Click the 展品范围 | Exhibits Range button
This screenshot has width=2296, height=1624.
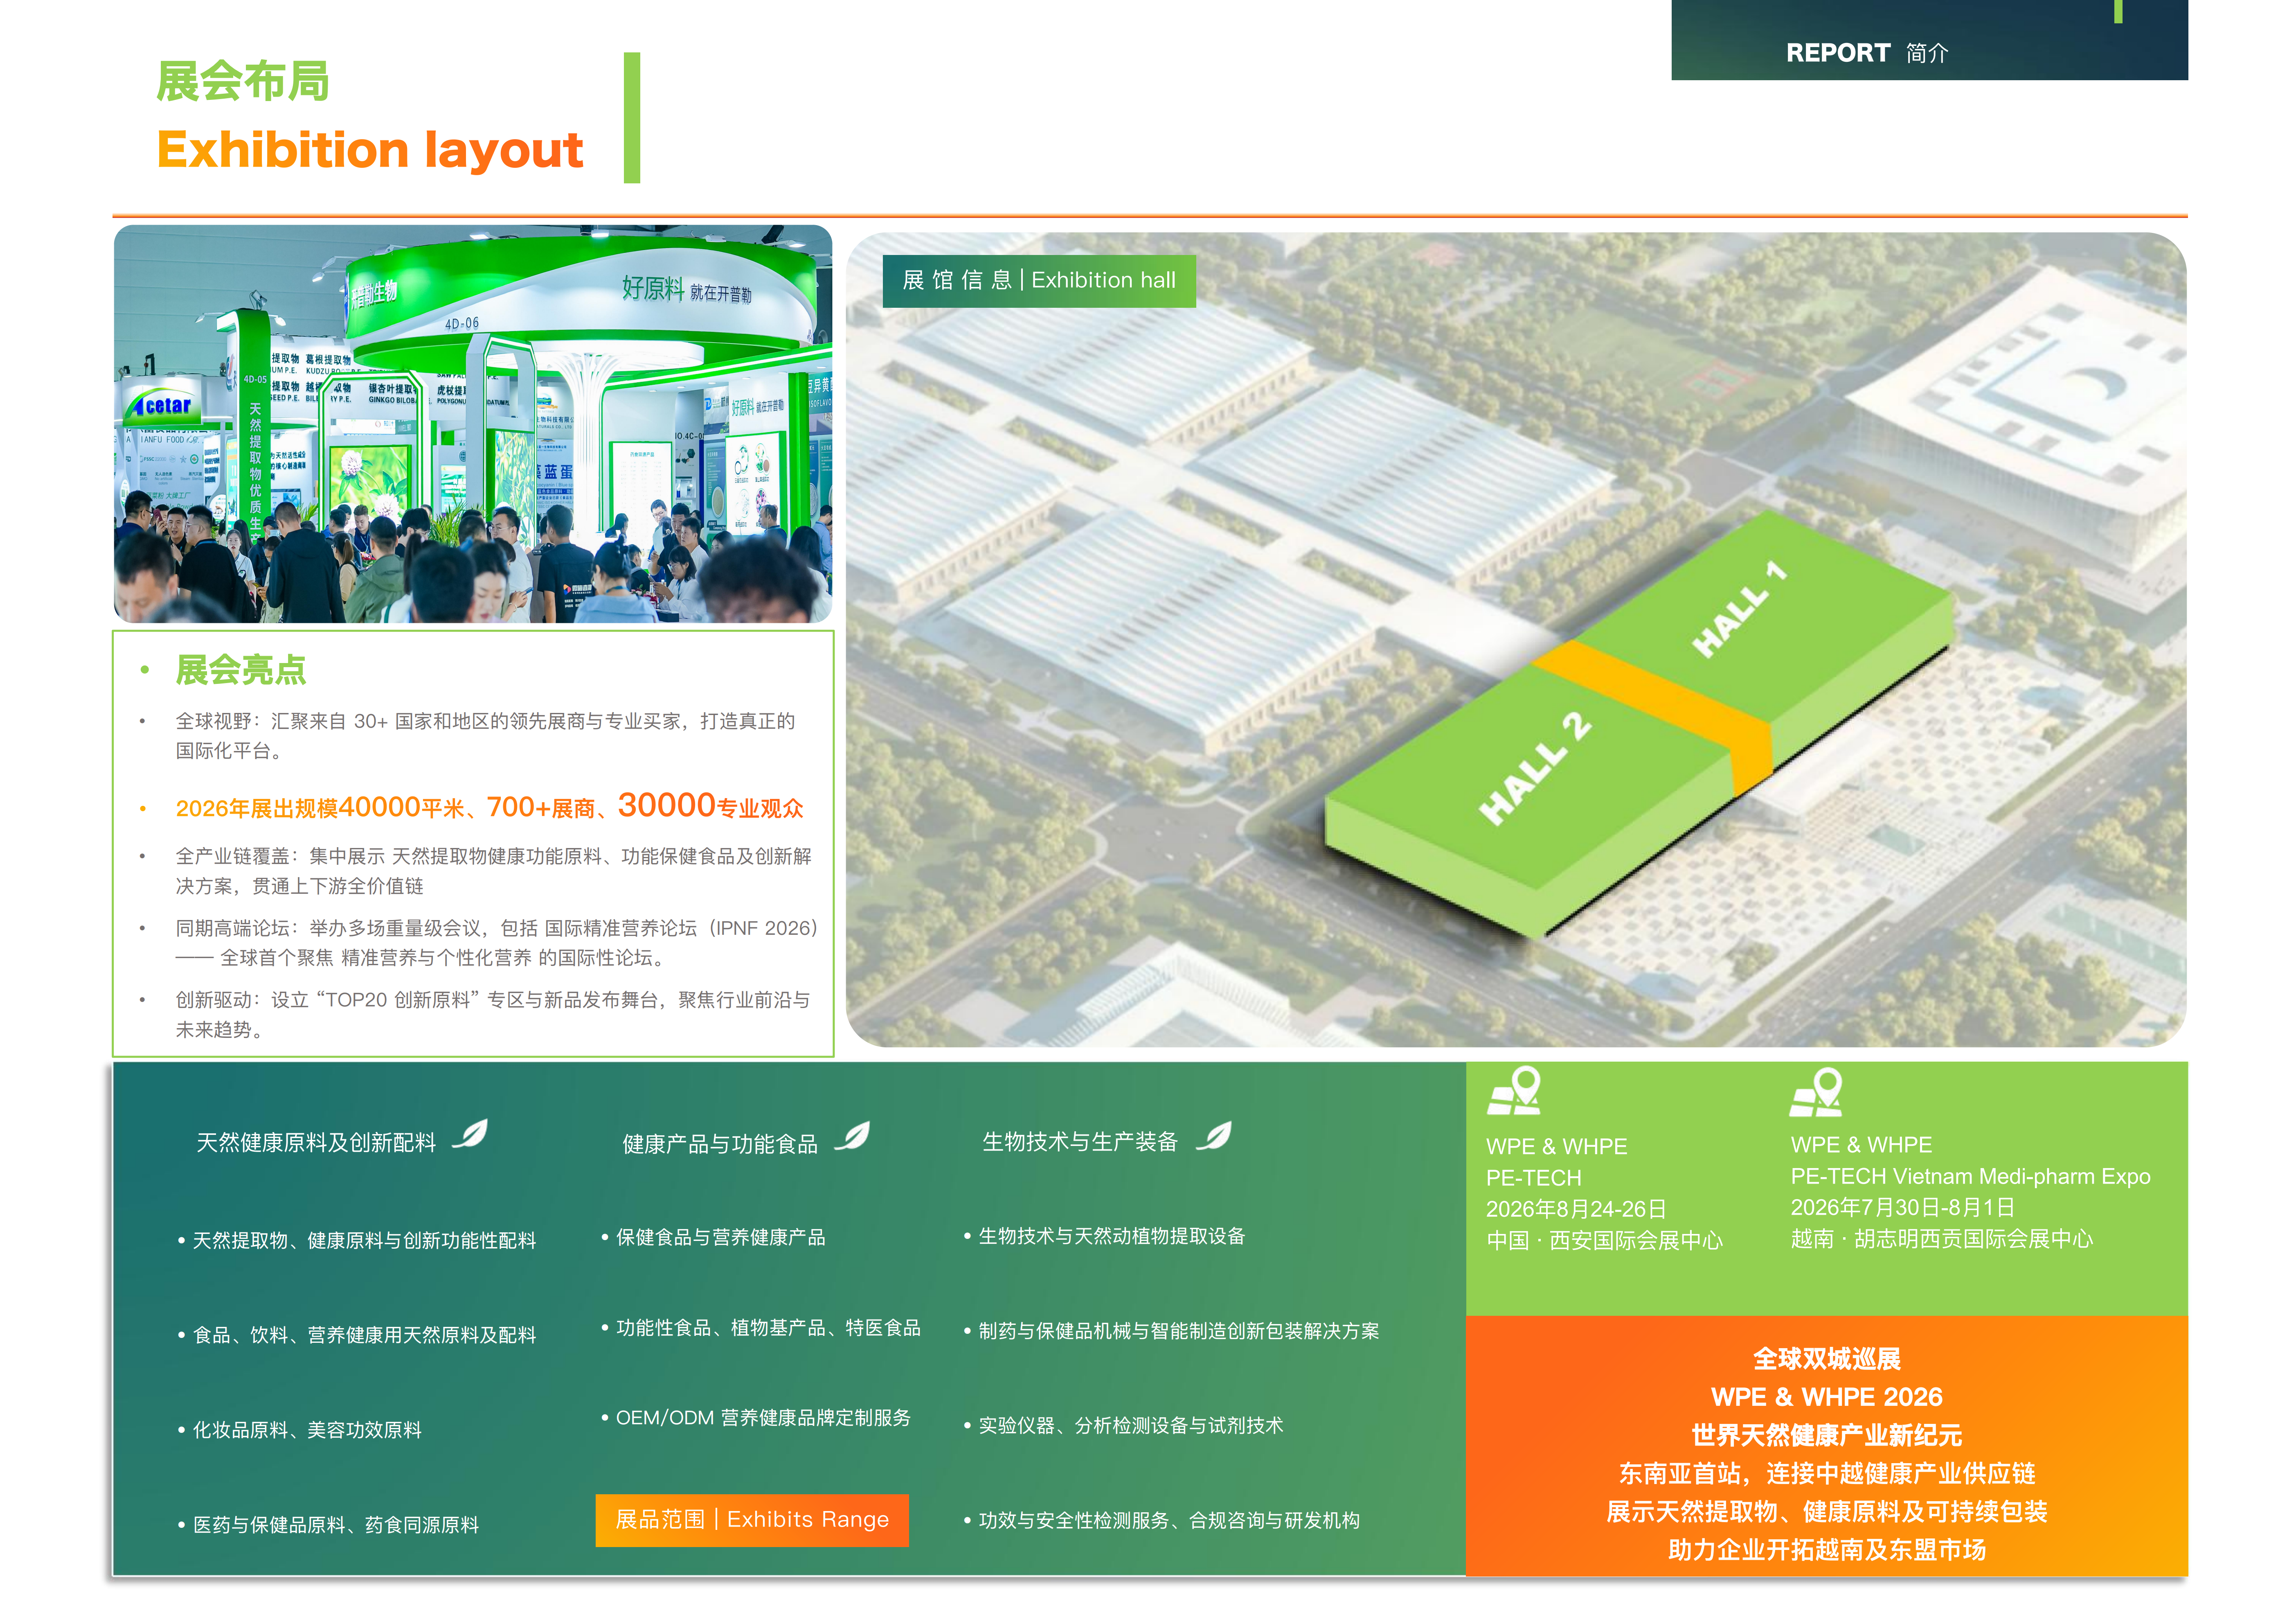click(x=752, y=1520)
